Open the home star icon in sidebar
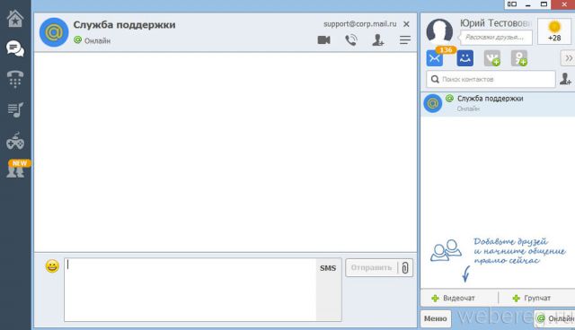The width and height of the screenshot is (575, 330). point(15,18)
